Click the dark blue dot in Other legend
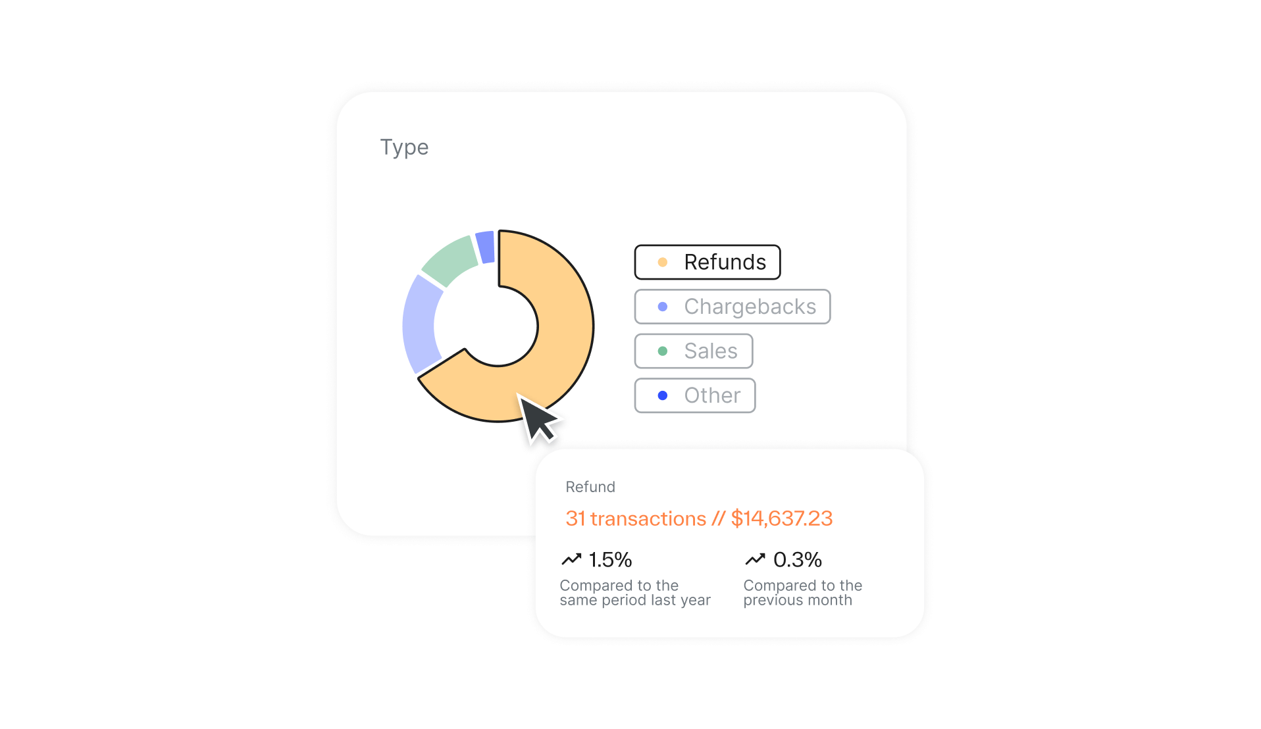1261x729 pixels. click(x=662, y=395)
